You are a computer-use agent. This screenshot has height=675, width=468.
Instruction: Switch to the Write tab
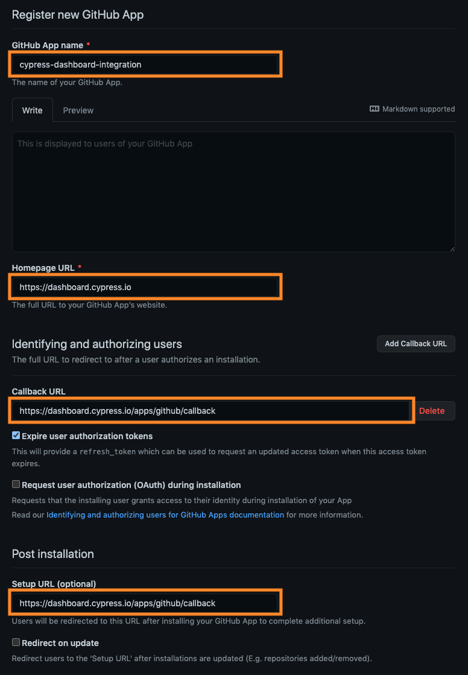point(32,110)
